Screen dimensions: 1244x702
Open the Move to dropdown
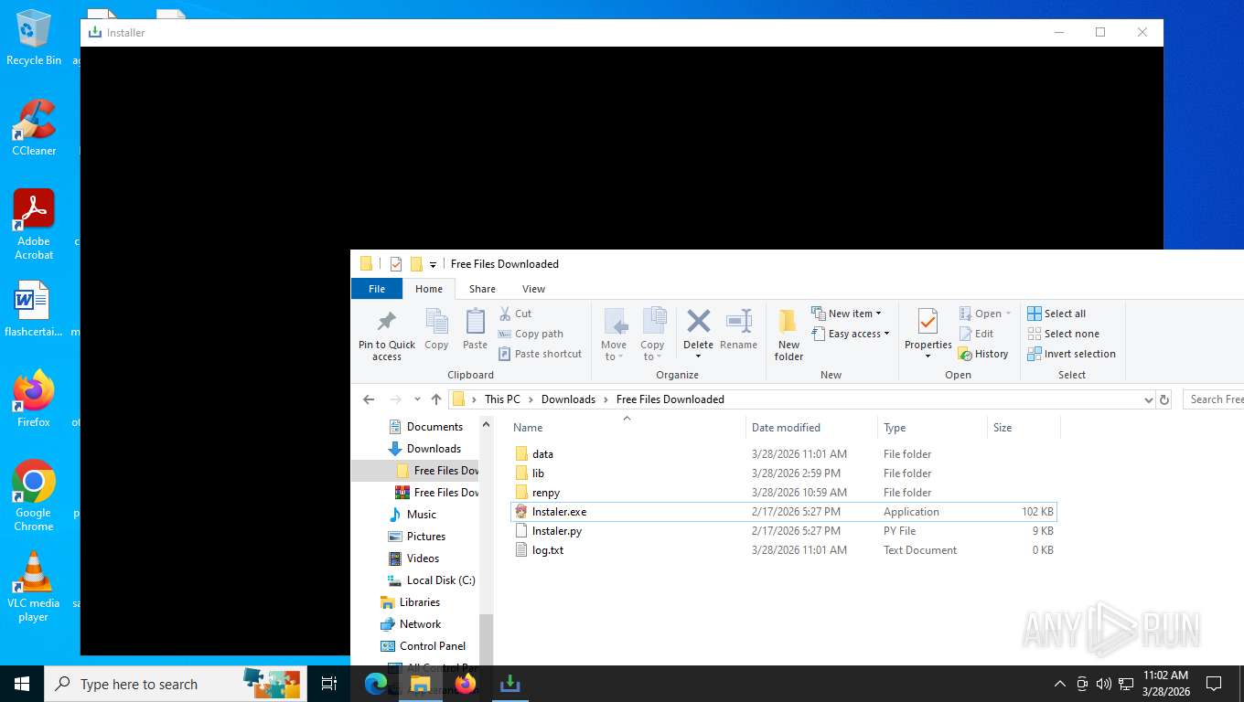coord(614,335)
